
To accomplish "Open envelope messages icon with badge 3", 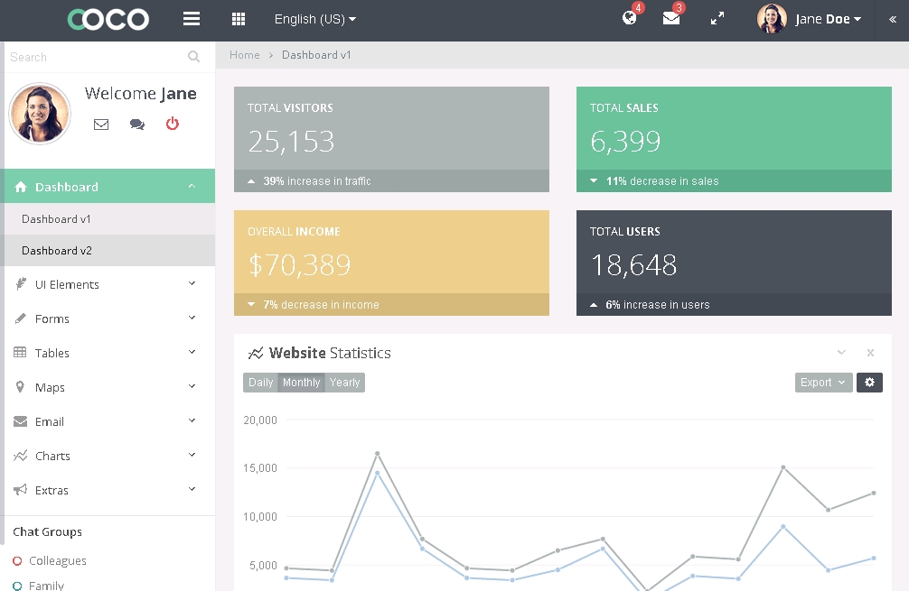I will tap(670, 18).
